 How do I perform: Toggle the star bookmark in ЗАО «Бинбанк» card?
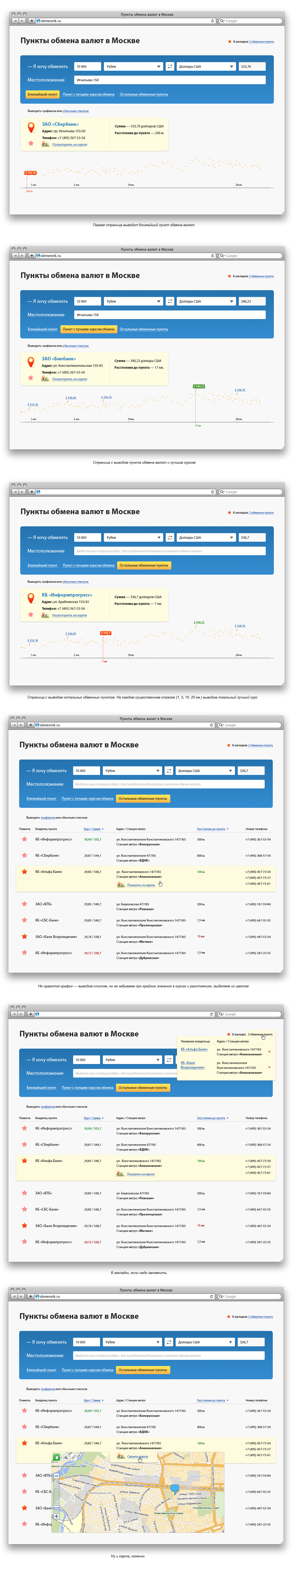(31, 378)
